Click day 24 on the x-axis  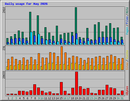coord(95,98)
